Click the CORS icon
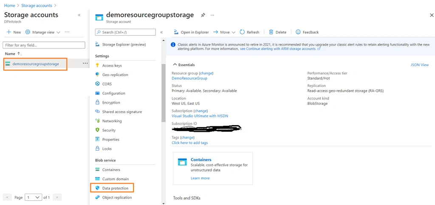The width and height of the screenshot is (435, 205). tap(97, 84)
